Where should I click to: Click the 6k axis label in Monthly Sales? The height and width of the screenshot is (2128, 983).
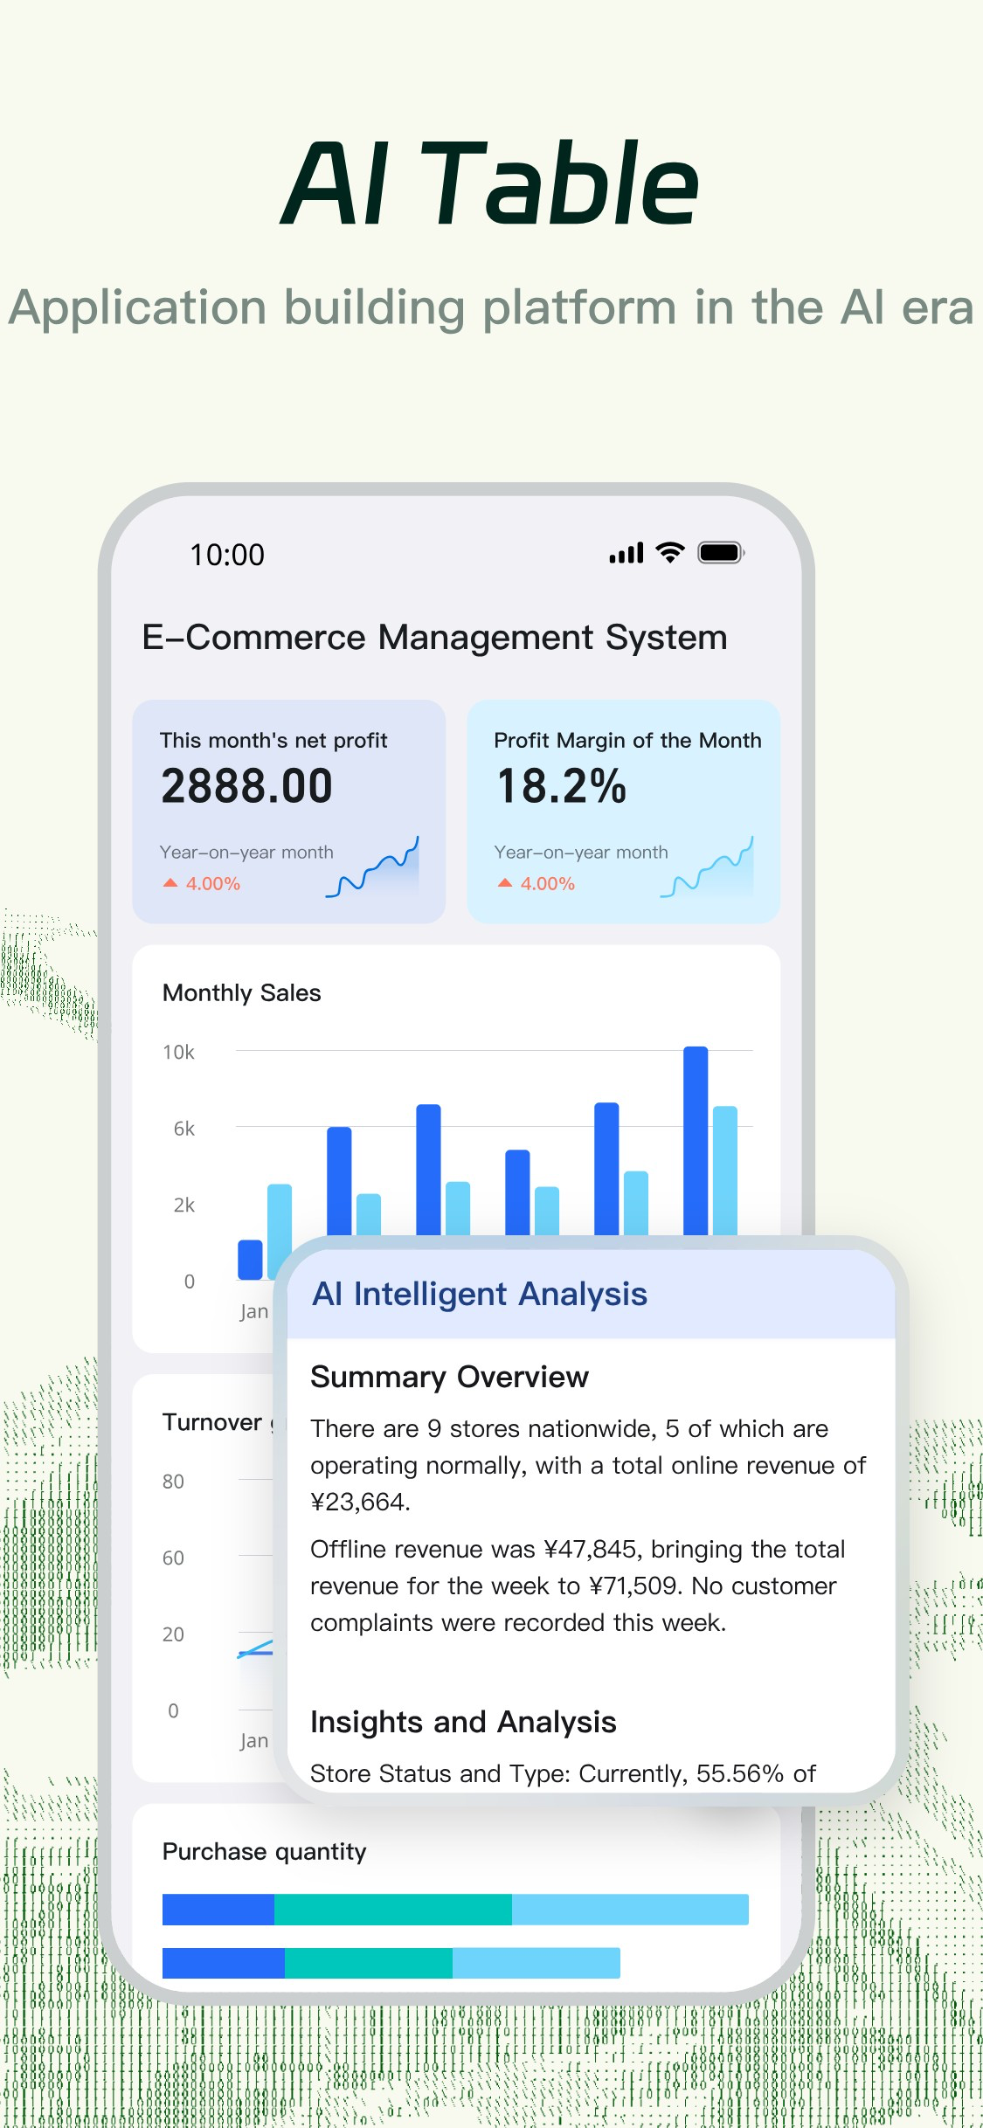click(183, 1129)
